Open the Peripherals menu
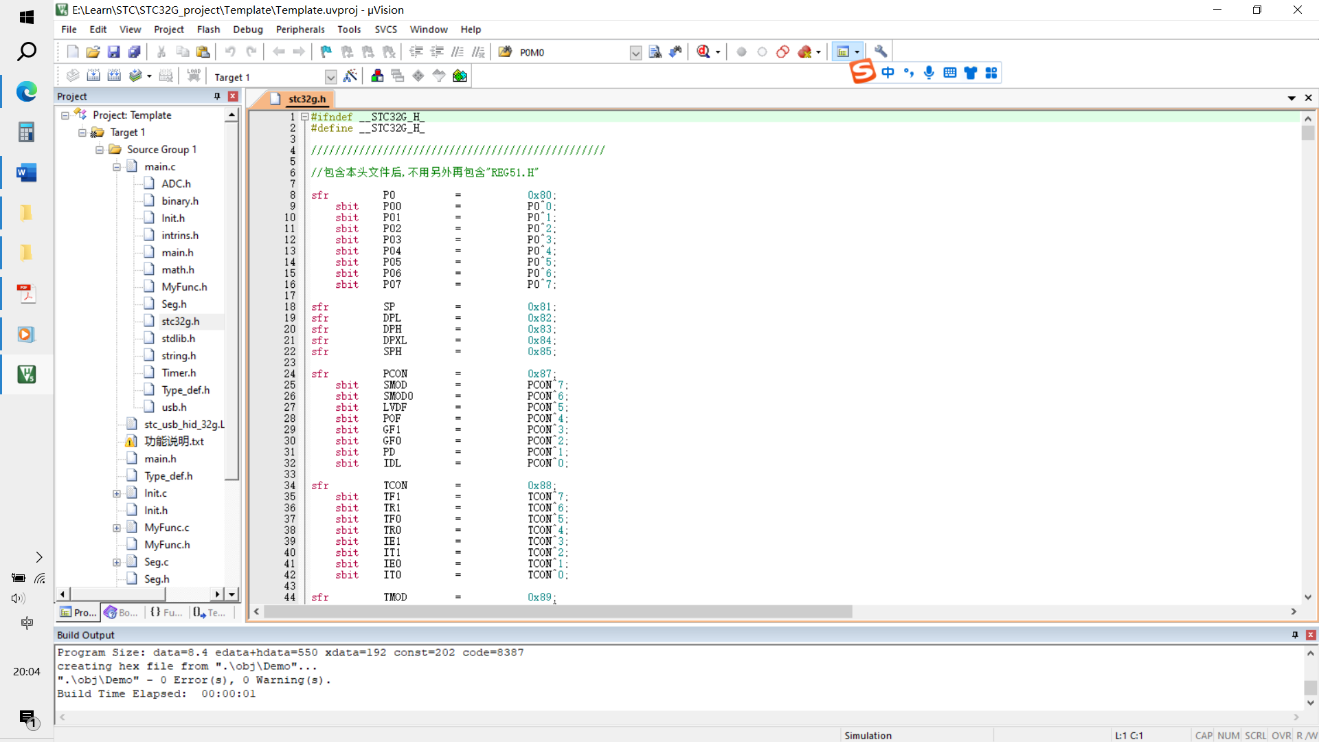The image size is (1319, 742). point(300,30)
